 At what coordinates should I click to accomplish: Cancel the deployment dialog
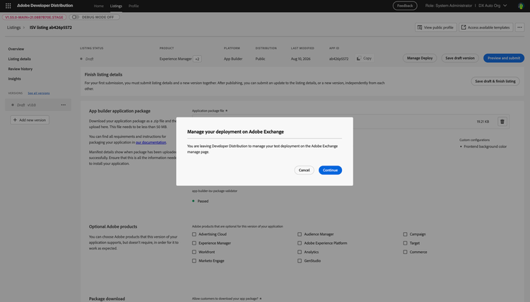(304, 170)
